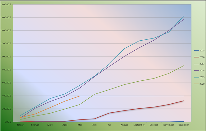Click the 1'400.00 € axis value
This screenshot has width=206, height=131.
6,31
